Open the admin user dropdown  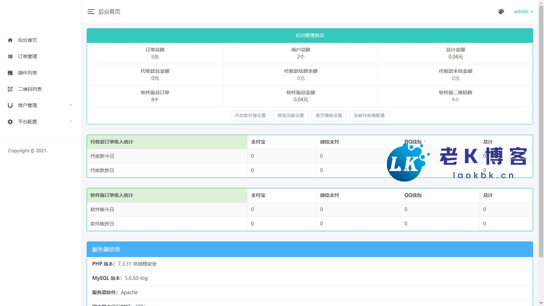tap(523, 12)
